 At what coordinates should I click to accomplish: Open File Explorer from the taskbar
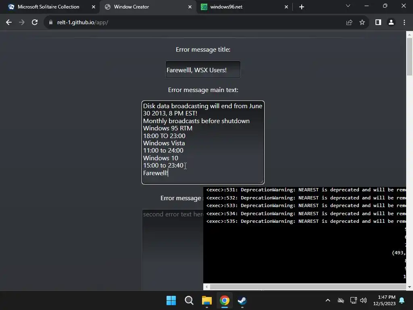click(207, 300)
